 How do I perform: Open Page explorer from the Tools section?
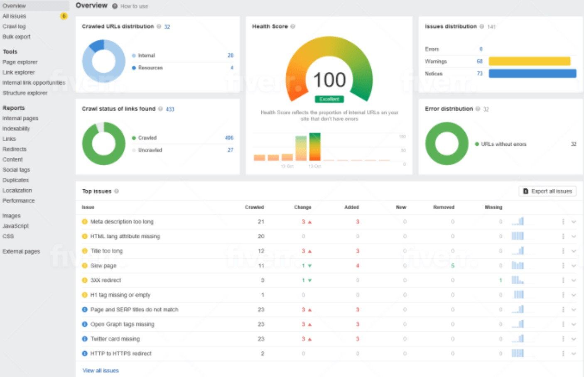(x=20, y=62)
